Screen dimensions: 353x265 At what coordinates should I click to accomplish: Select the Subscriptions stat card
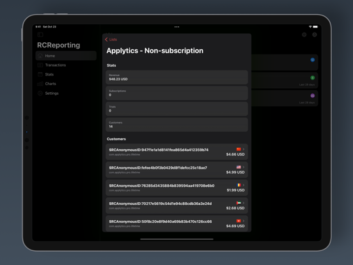point(176,93)
